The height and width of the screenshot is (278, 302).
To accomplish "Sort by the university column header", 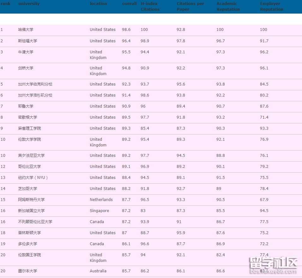I will tap(29, 3).
